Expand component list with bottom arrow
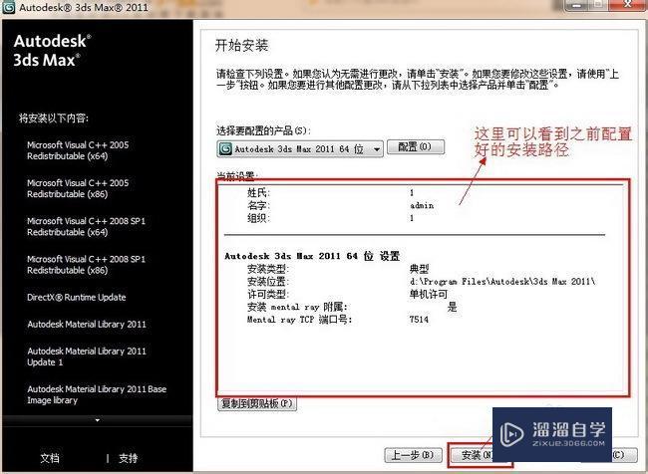Viewport: 648px width, 474px height. (98, 420)
